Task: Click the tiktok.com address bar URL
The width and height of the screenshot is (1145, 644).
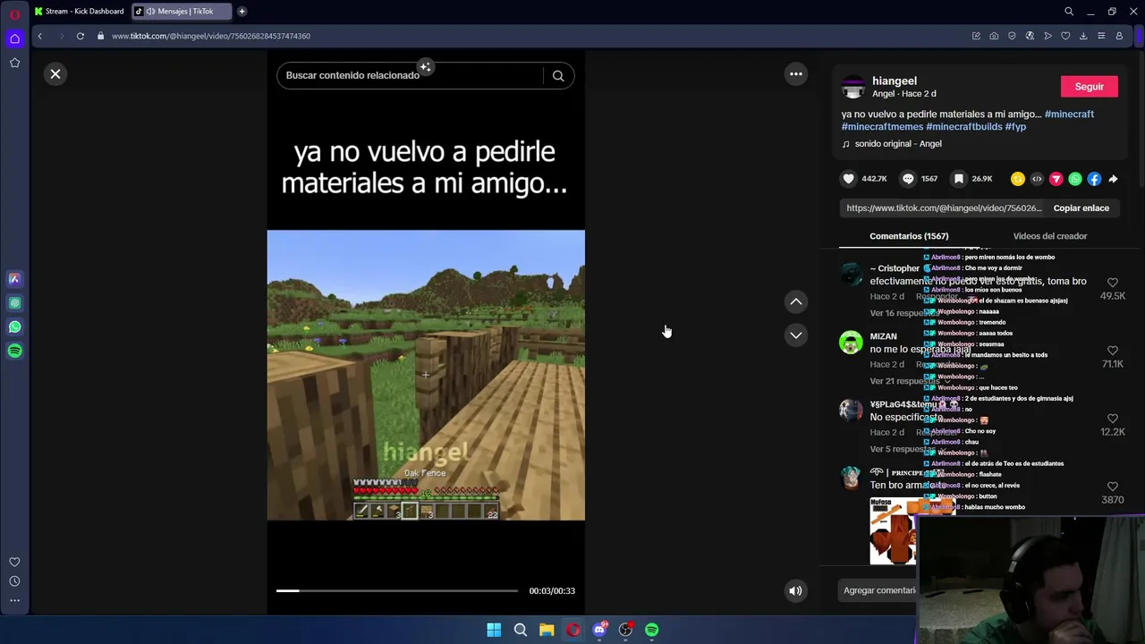Action: [211, 36]
